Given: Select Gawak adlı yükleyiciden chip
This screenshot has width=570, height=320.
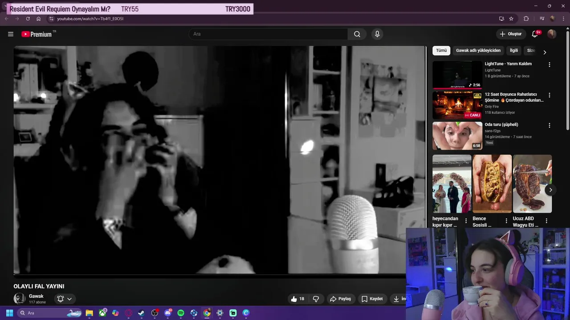Looking at the screenshot, I should (478, 51).
